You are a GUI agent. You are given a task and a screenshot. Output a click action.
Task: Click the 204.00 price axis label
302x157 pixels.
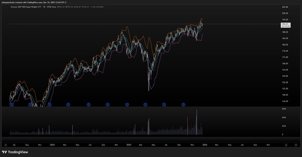tap(285, 7)
